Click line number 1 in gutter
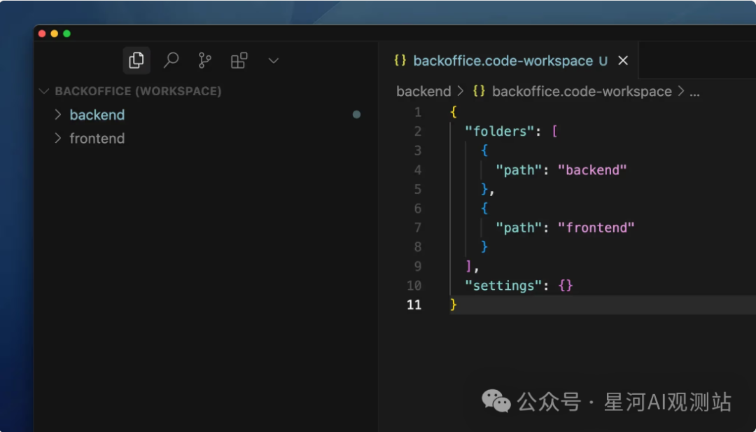Viewport: 756px width, 432px height. (x=417, y=112)
